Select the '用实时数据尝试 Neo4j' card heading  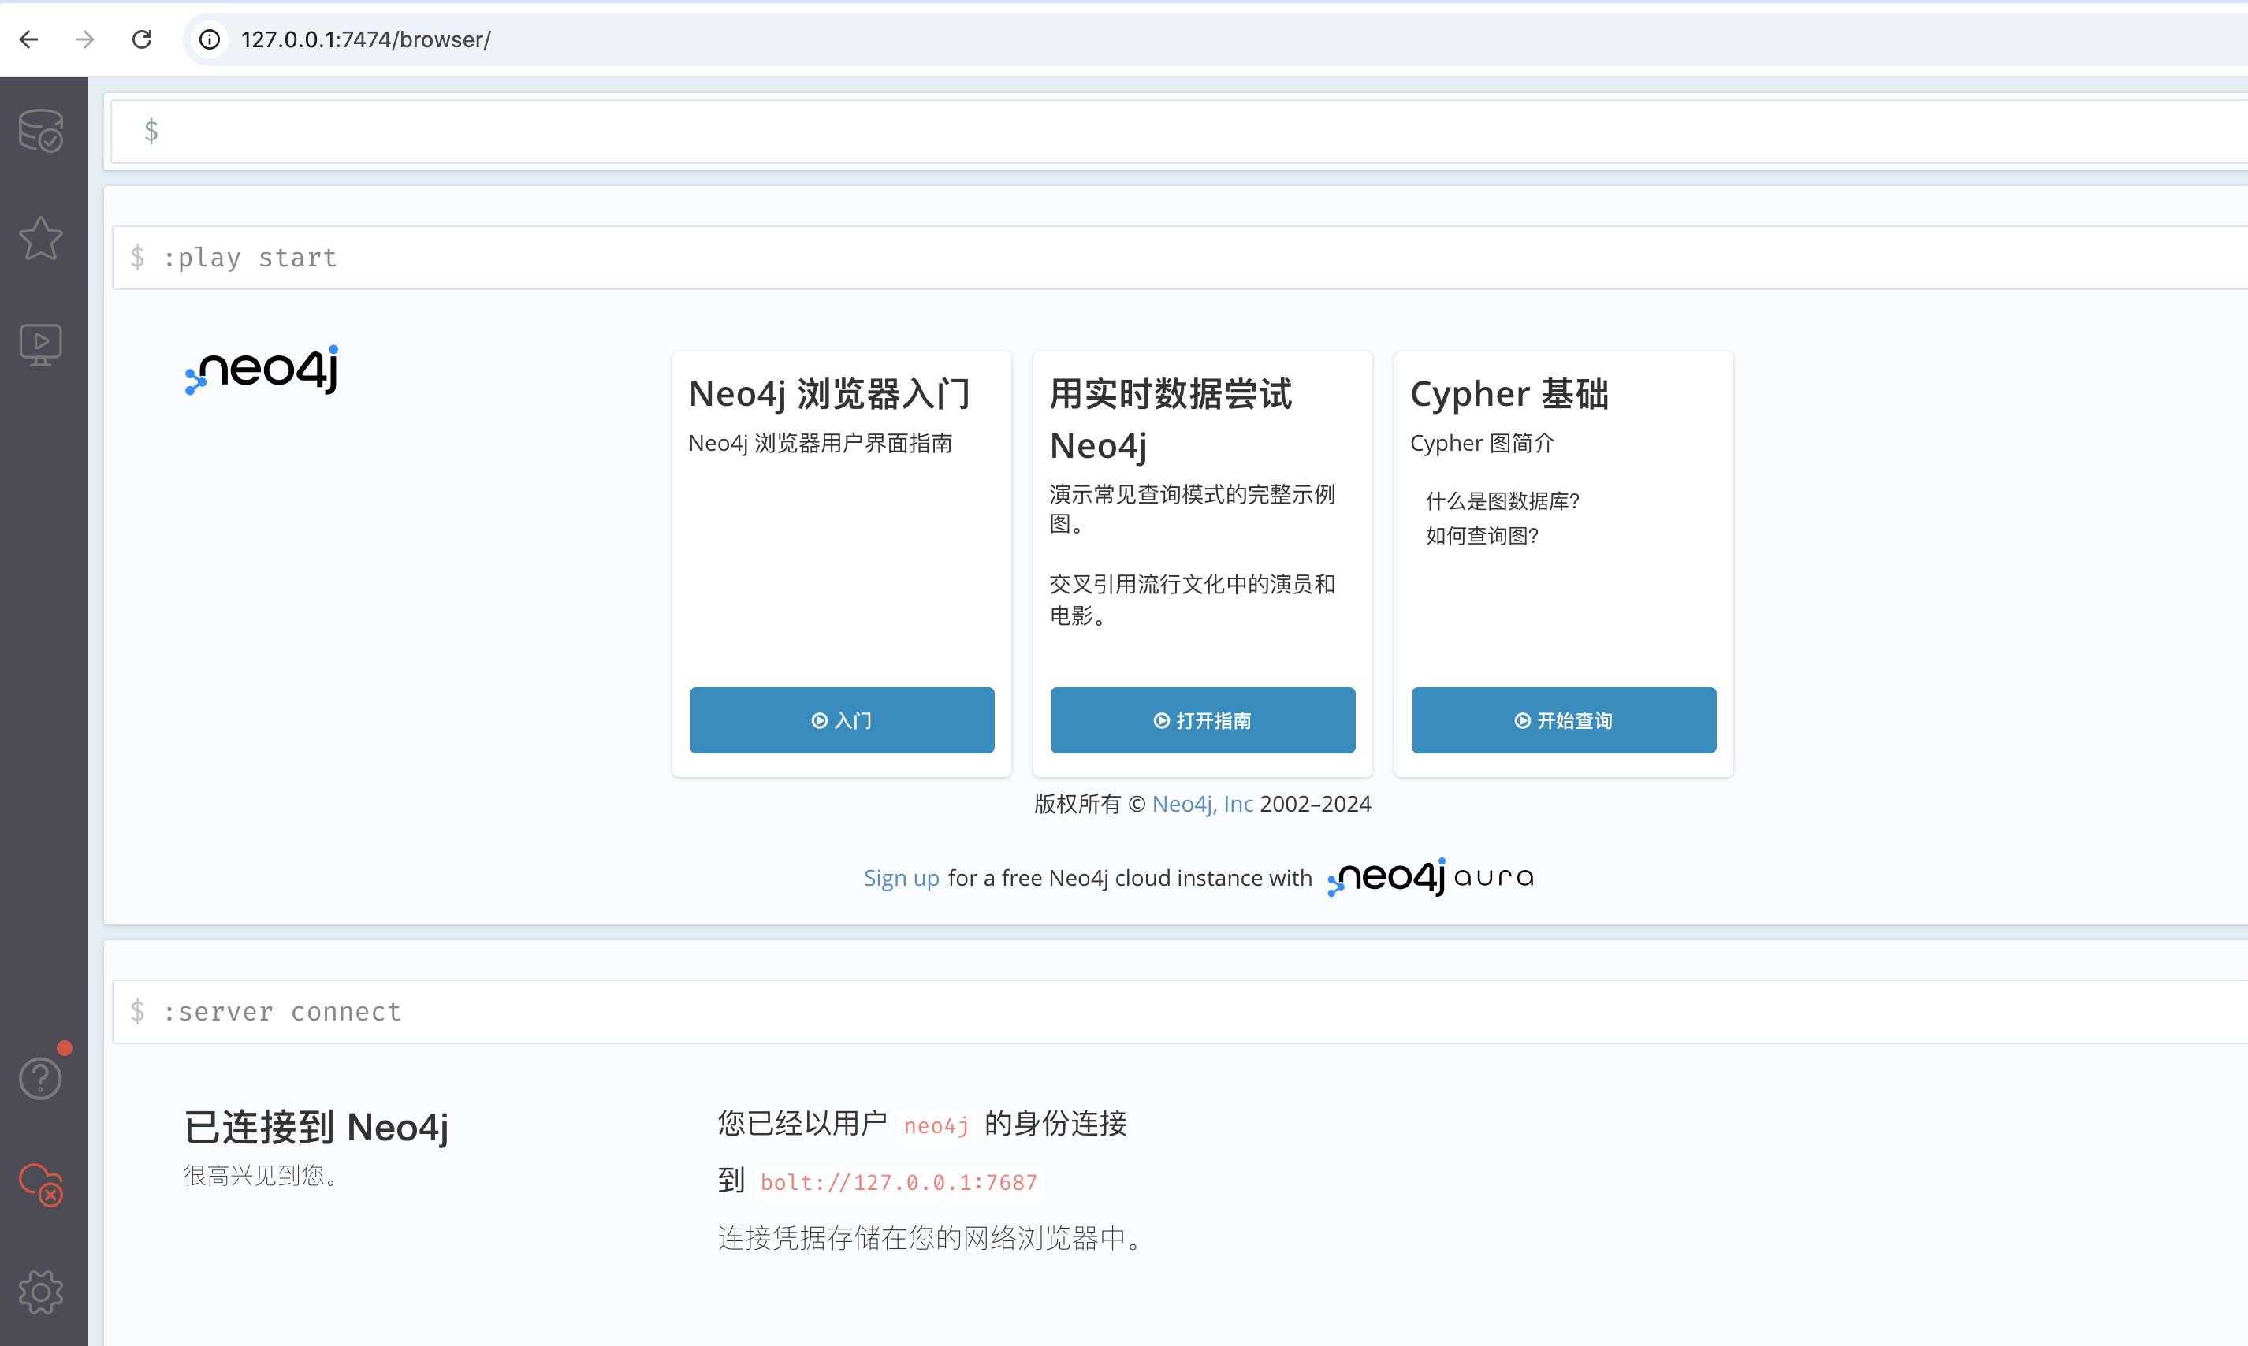[x=1171, y=419]
